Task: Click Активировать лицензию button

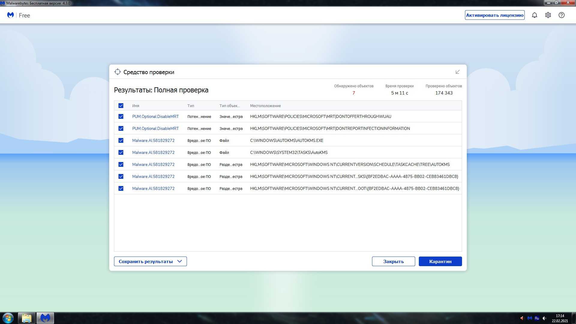Action: click(495, 15)
